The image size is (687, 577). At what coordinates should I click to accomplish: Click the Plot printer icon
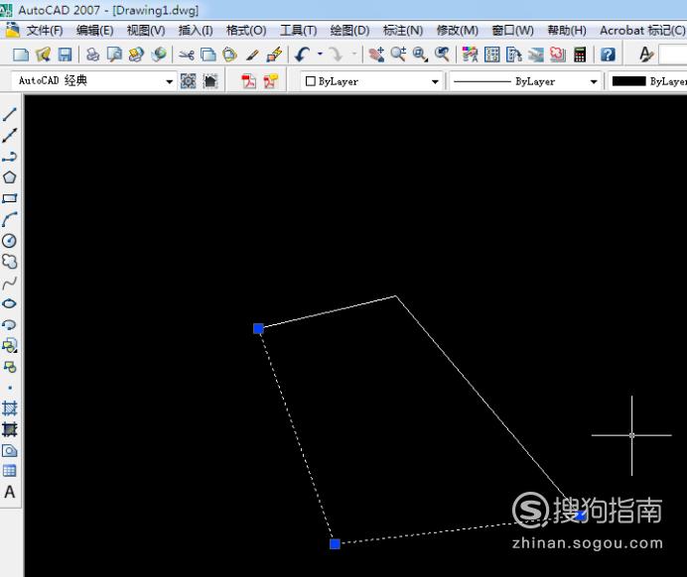tap(92, 55)
